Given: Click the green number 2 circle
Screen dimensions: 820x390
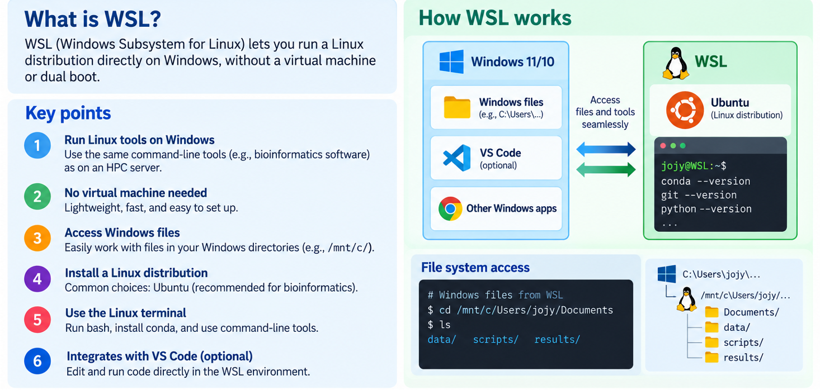Looking at the screenshot, I should click(37, 197).
